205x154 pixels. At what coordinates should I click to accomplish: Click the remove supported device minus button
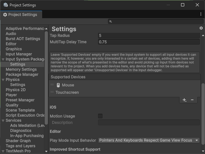[192, 100]
